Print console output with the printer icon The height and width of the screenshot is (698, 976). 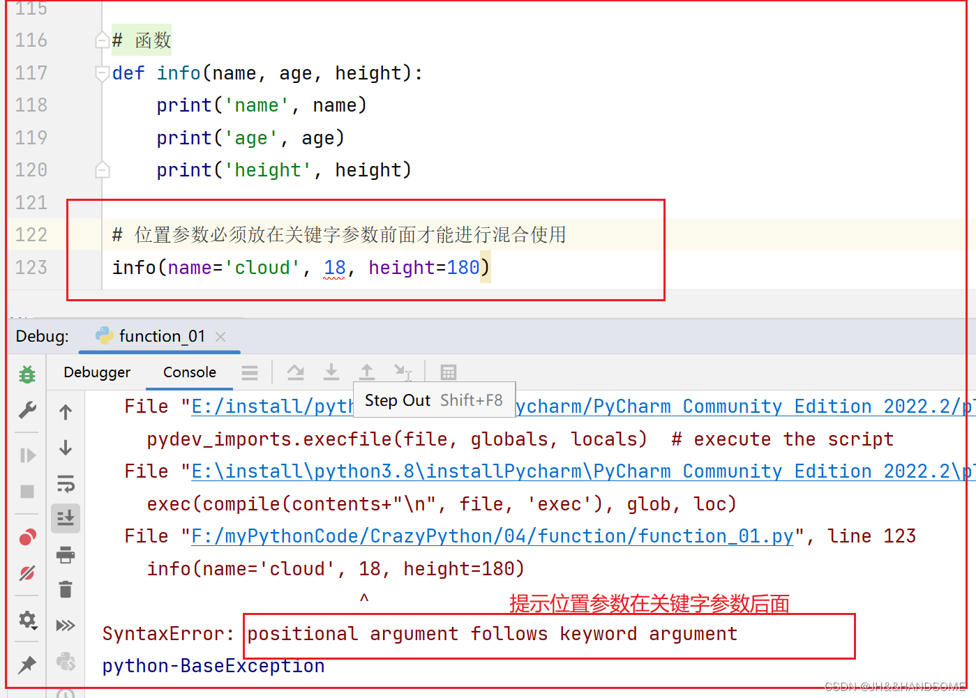(66, 555)
